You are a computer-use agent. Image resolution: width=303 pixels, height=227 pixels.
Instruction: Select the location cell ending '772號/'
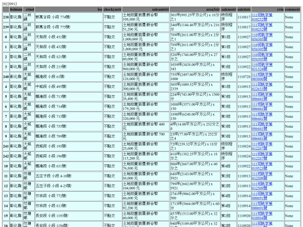(x=68, y=196)
